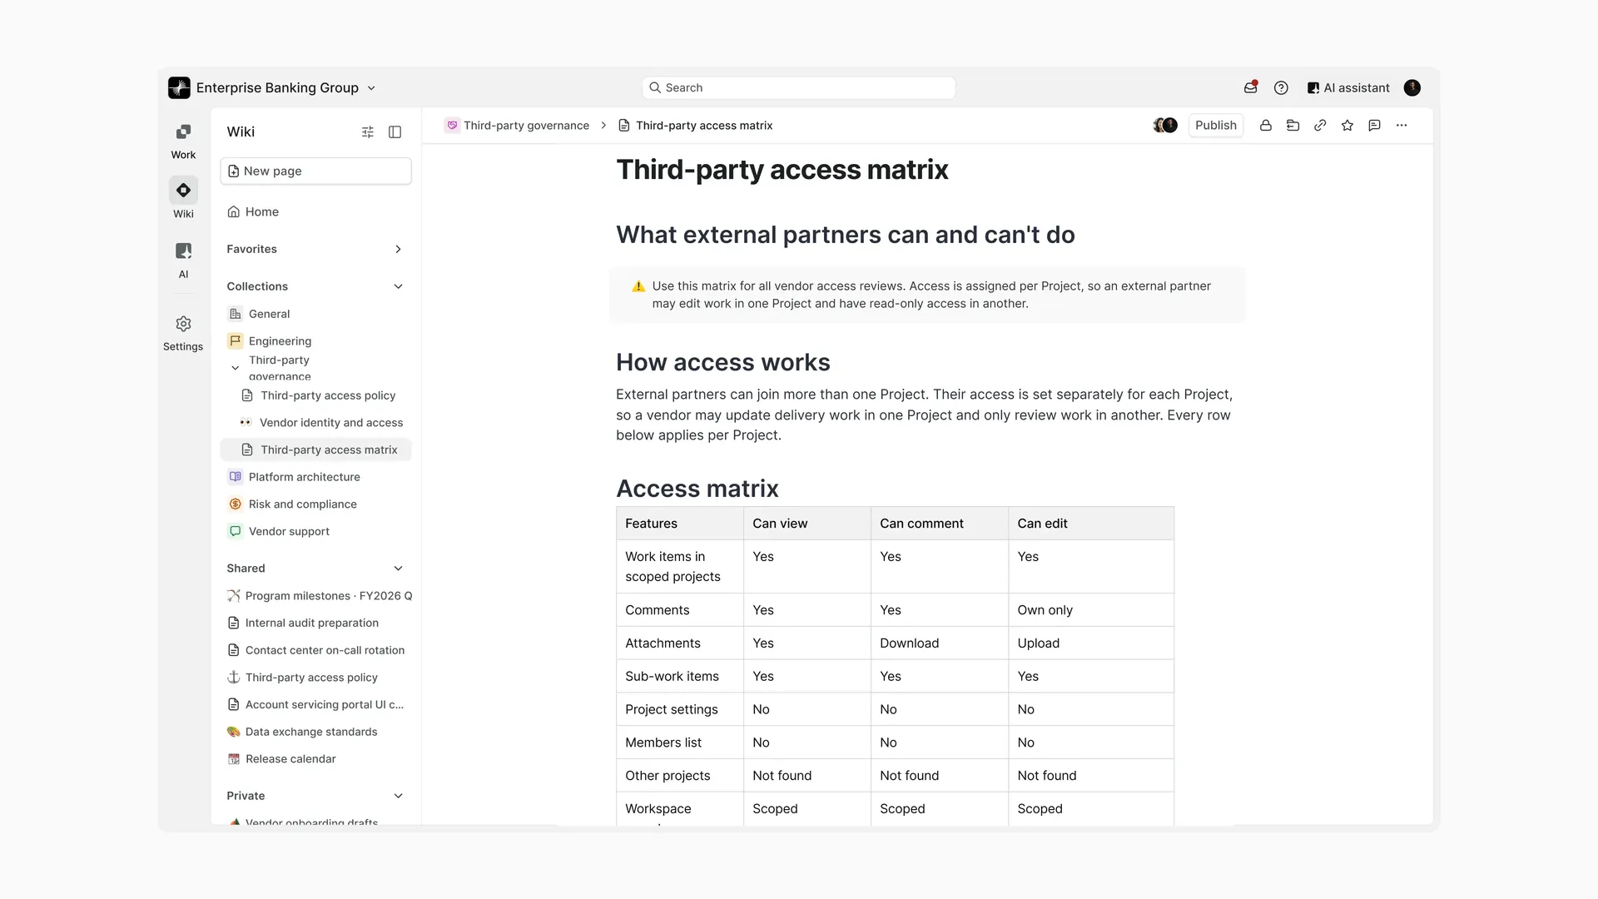
Task: Open Release calendar page
Action: (315, 759)
